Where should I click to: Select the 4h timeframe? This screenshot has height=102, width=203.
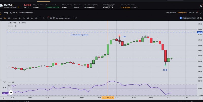[x=24, y=18]
